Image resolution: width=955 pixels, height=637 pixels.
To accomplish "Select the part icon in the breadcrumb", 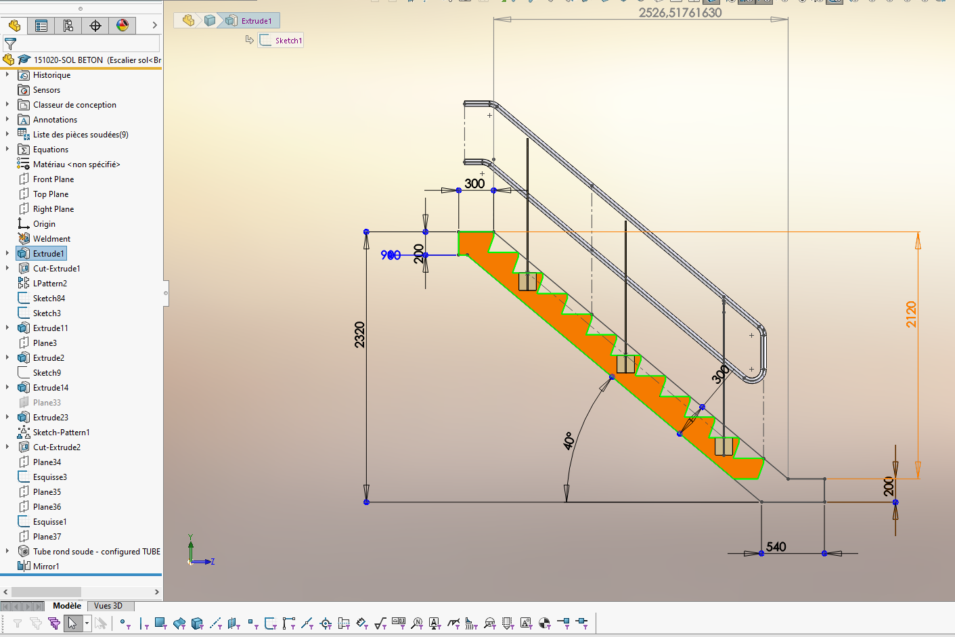I will [188, 20].
